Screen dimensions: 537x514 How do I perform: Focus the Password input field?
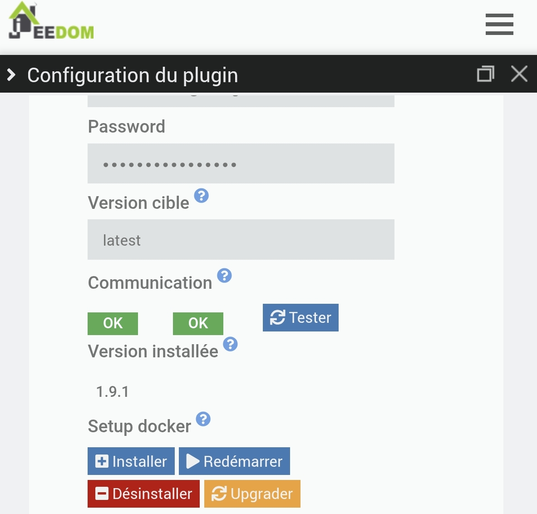coord(241,163)
